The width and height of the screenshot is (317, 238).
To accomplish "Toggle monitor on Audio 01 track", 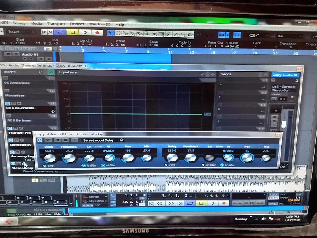I will click(x=31, y=59).
